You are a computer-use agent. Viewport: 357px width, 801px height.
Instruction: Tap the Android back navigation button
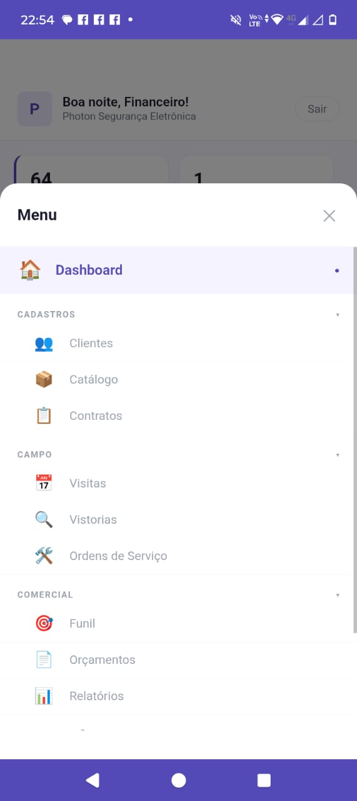[93, 780]
